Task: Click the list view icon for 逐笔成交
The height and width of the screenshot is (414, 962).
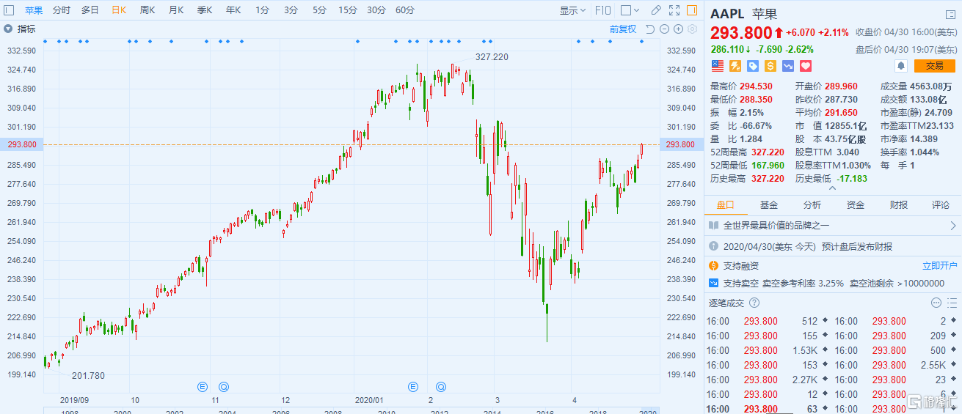Action: click(x=952, y=302)
